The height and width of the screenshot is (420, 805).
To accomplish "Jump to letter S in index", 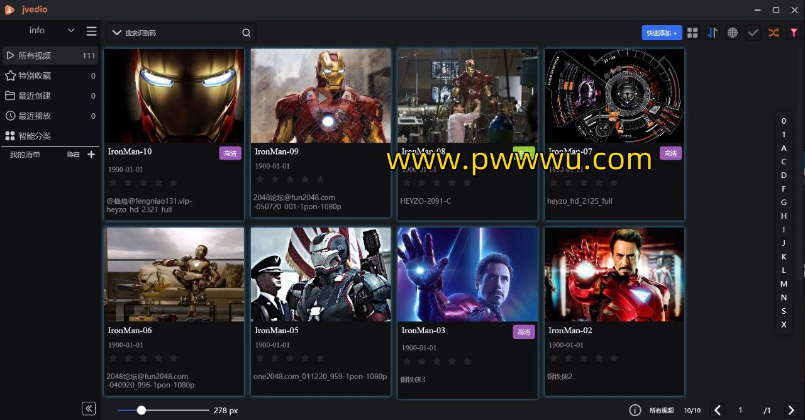I will (784, 311).
